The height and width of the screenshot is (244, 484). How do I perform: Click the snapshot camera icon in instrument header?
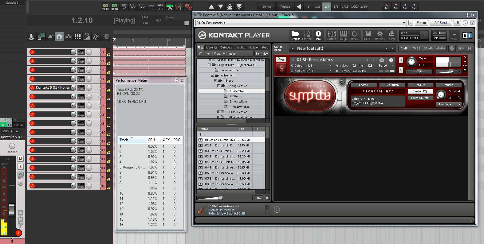click(382, 60)
